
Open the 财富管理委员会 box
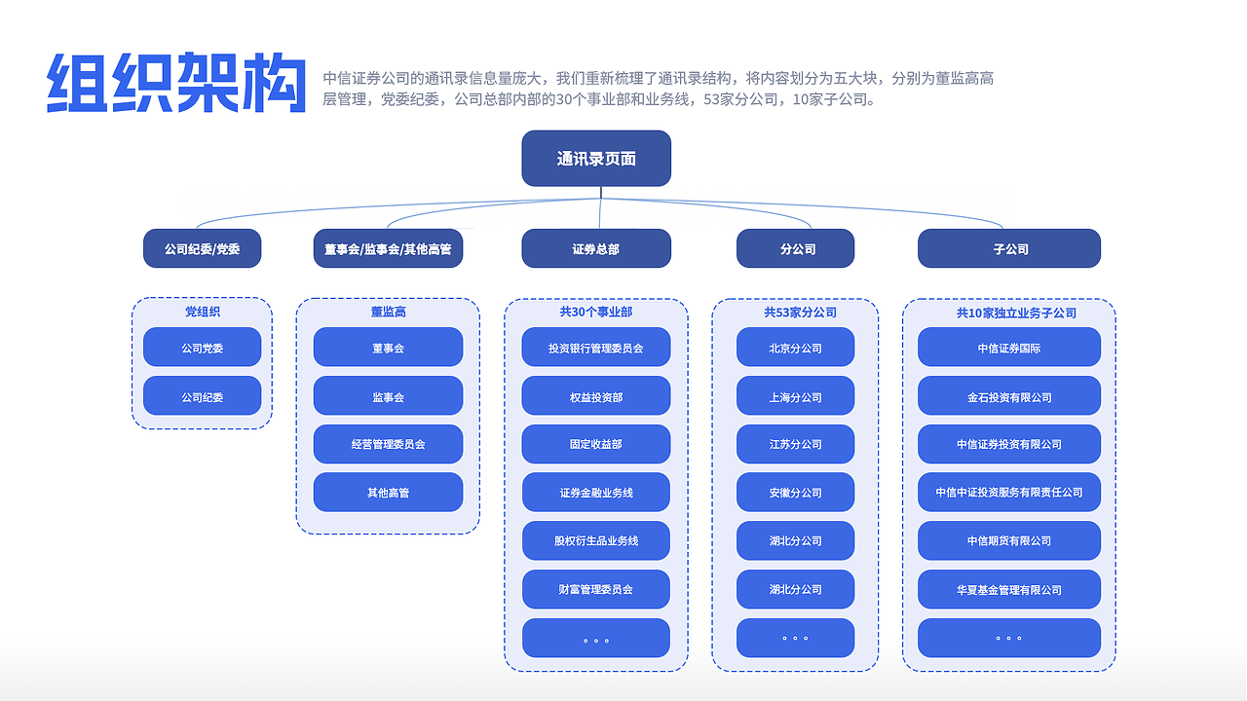pos(596,589)
